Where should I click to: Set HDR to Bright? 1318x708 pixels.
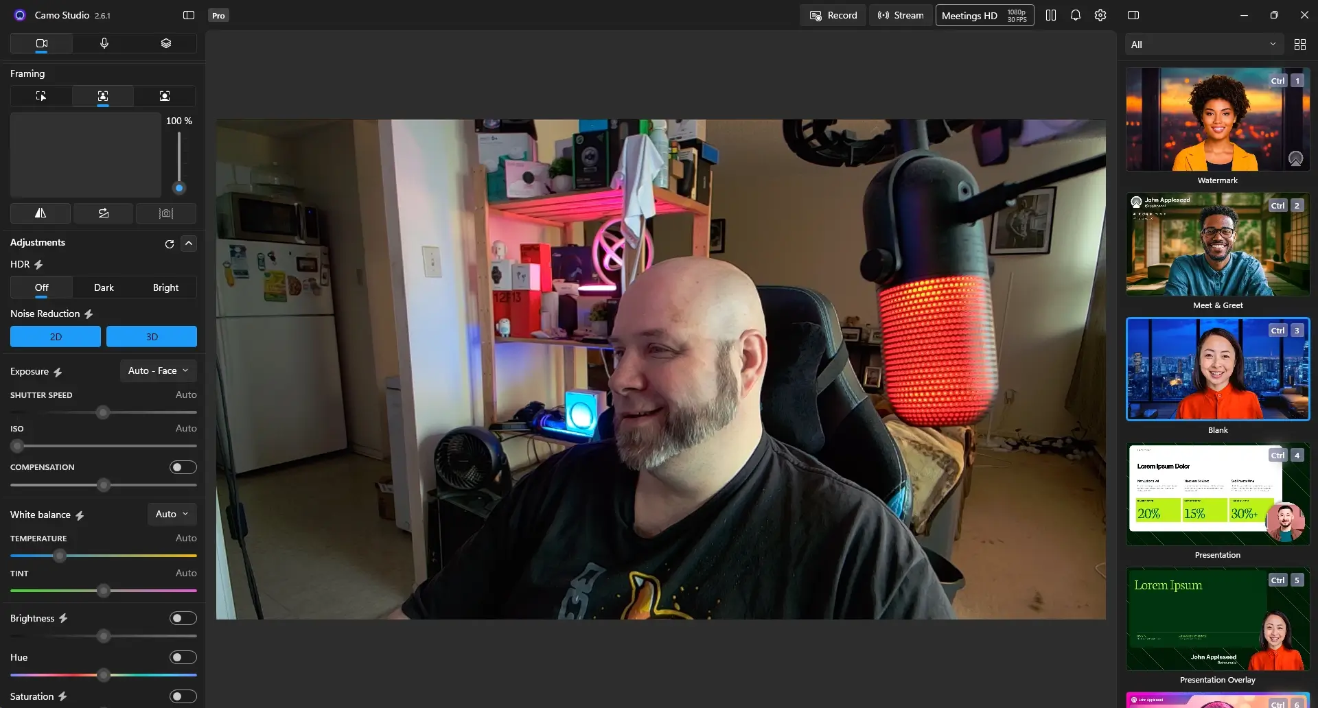pyautogui.click(x=165, y=287)
